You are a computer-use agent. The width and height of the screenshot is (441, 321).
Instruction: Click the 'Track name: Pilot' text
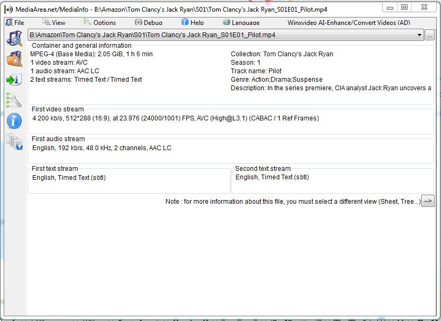(x=256, y=71)
